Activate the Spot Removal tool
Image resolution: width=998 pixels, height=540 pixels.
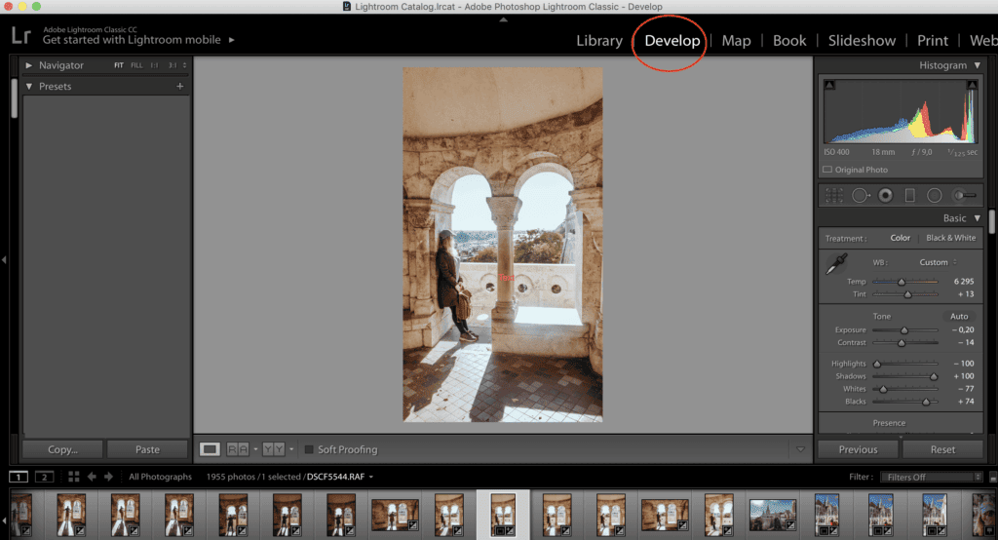click(860, 195)
